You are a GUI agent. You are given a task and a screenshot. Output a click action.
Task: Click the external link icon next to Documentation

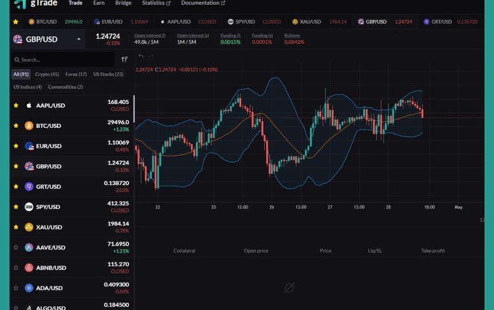click(223, 3)
